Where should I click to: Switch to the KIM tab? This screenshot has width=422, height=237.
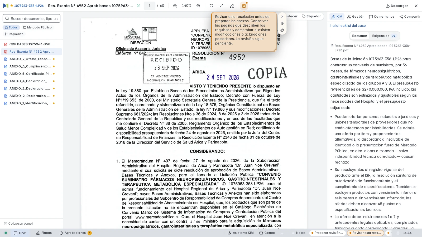tap(337, 17)
